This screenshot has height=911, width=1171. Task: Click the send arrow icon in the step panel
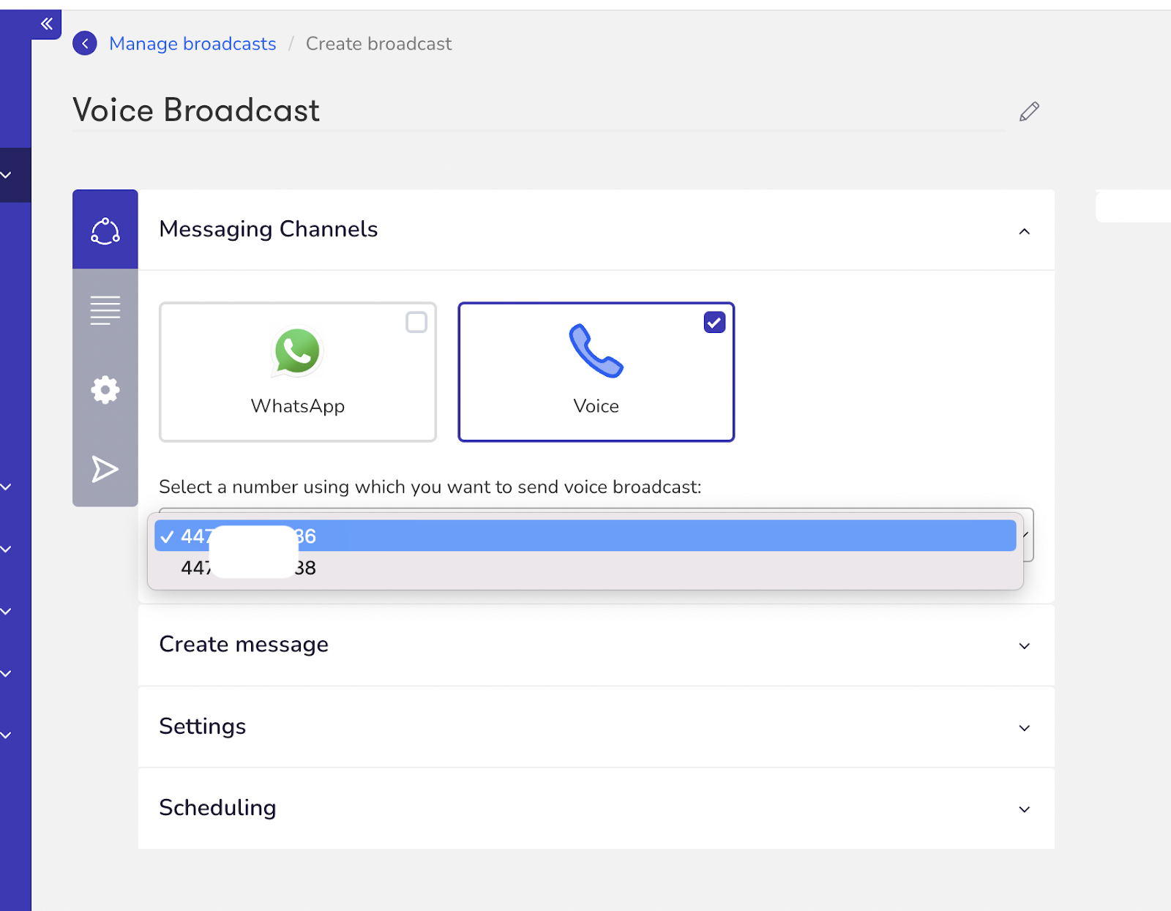tap(105, 469)
